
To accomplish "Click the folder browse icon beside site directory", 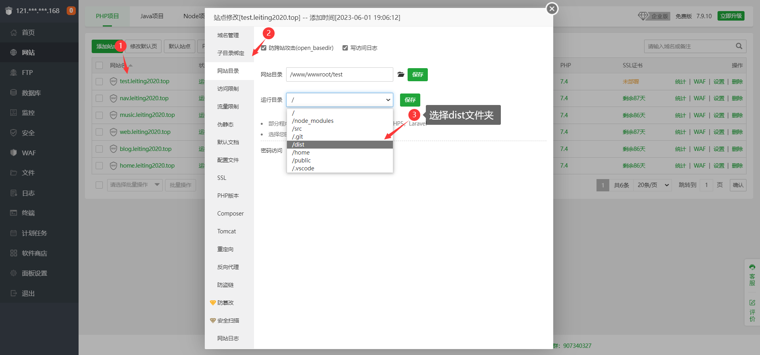I will (x=401, y=74).
